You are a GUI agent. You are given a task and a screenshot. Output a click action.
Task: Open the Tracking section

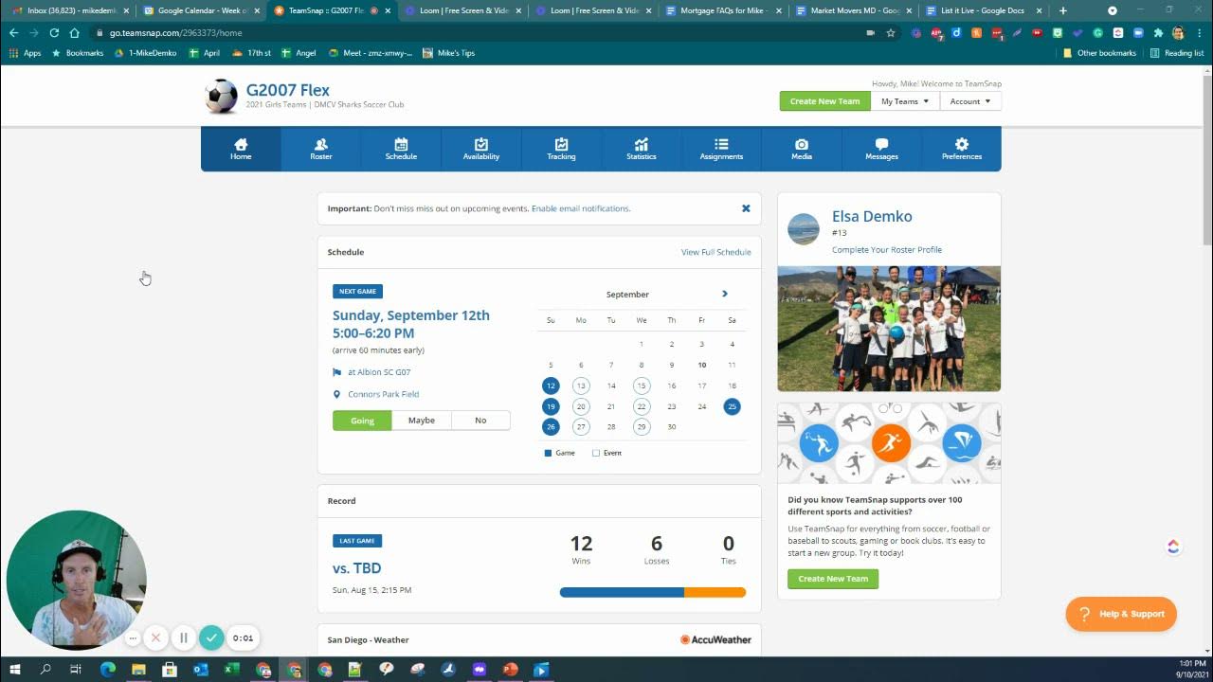[x=561, y=149]
